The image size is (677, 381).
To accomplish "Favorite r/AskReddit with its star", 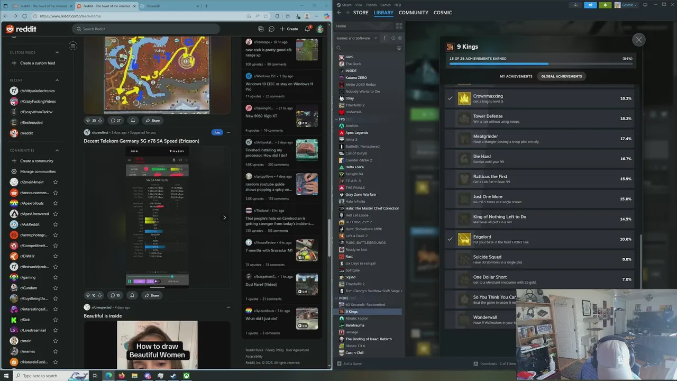I will [x=56, y=224].
